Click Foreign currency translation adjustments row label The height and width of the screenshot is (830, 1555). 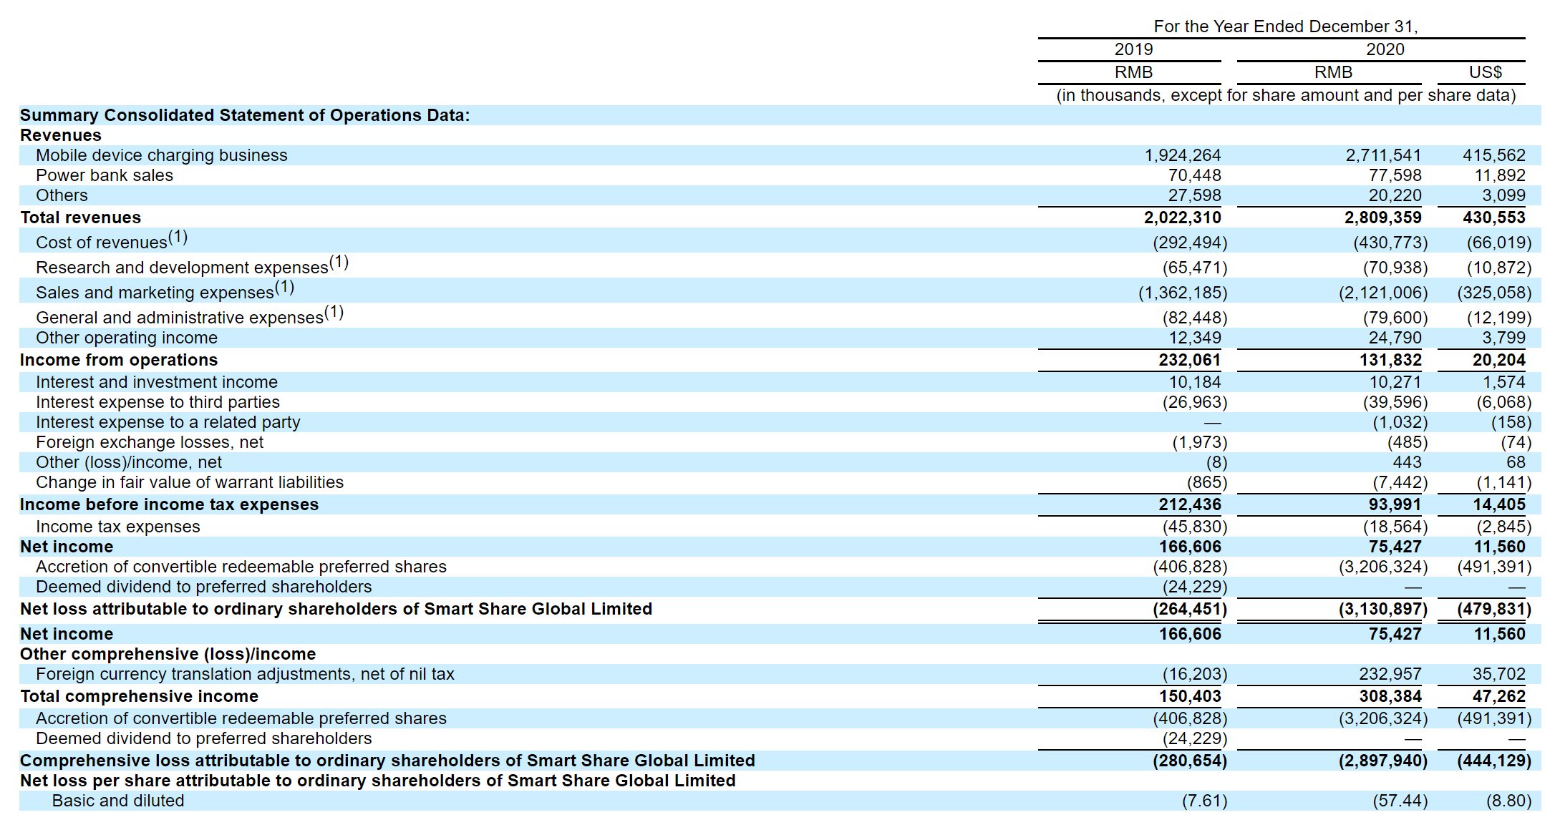245,674
